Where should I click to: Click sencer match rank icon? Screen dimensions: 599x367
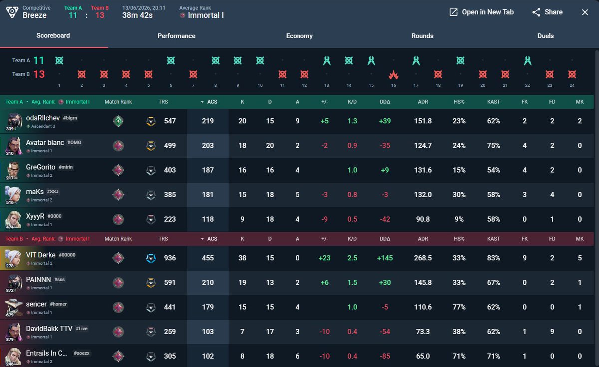click(x=118, y=307)
